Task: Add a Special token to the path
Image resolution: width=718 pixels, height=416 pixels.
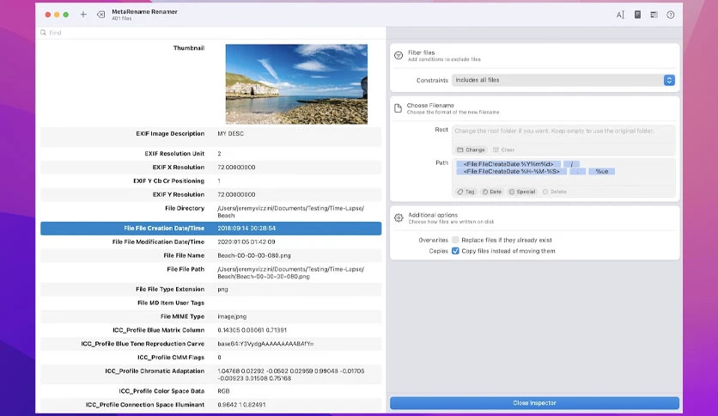Action: [522, 192]
